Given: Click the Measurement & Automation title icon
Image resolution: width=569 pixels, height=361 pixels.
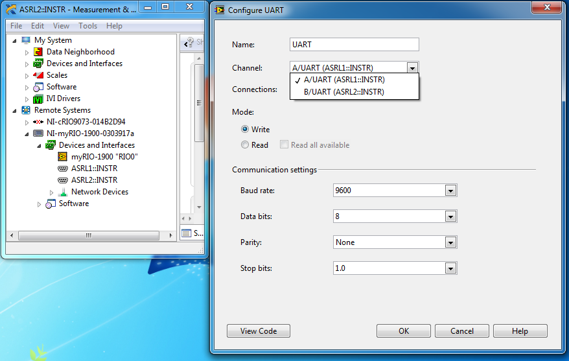Looking at the screenshot, I should [x=11, y=10].
